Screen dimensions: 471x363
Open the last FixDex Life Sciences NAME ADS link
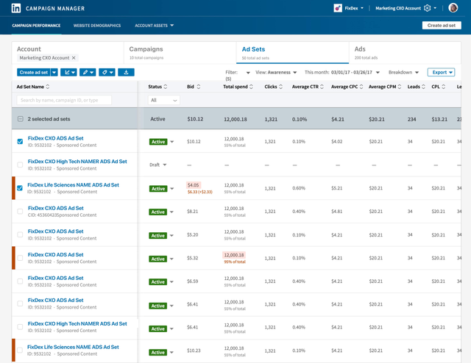click(x=73, y=347)
